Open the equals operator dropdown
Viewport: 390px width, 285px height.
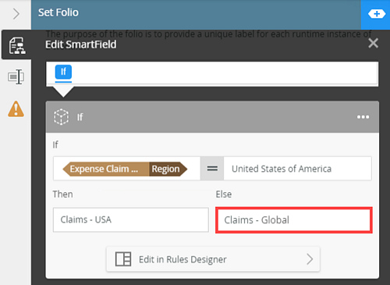212,169
